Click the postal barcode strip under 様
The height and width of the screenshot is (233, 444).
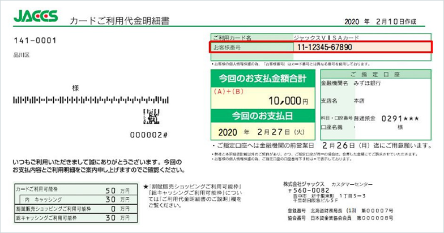point(91,100)
